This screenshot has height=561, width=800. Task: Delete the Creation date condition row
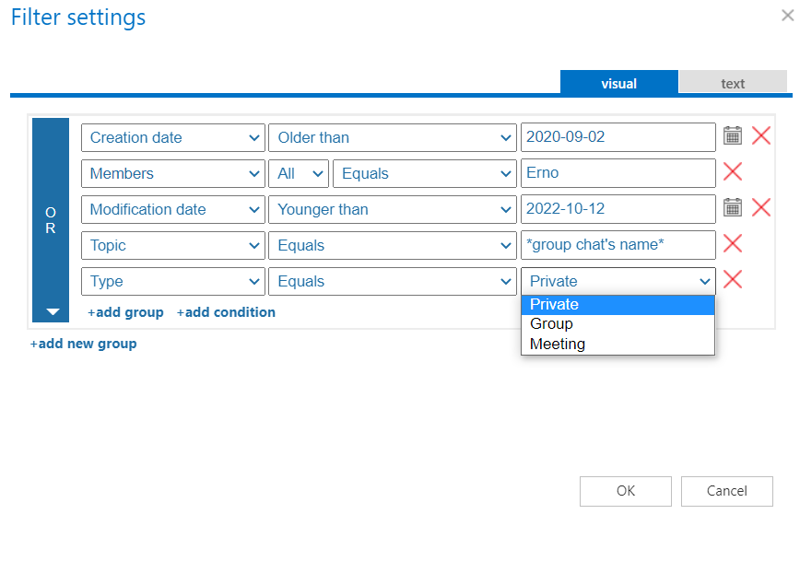(761, 136)
